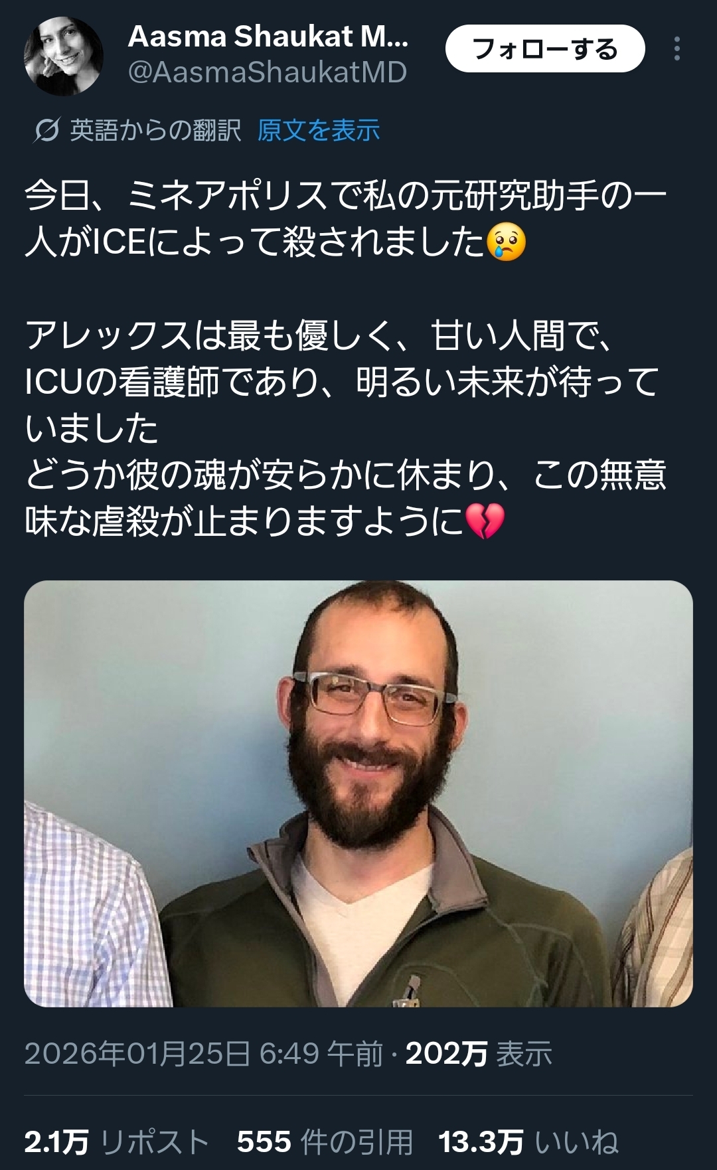This screenshot has height=1170, width=717.
Task: Follow the account with フォローする button
Action: 545,48
